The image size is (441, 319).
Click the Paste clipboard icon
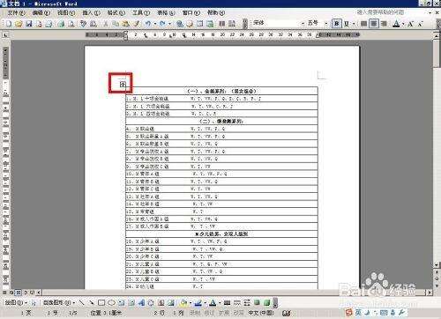(x=126, y=24)
